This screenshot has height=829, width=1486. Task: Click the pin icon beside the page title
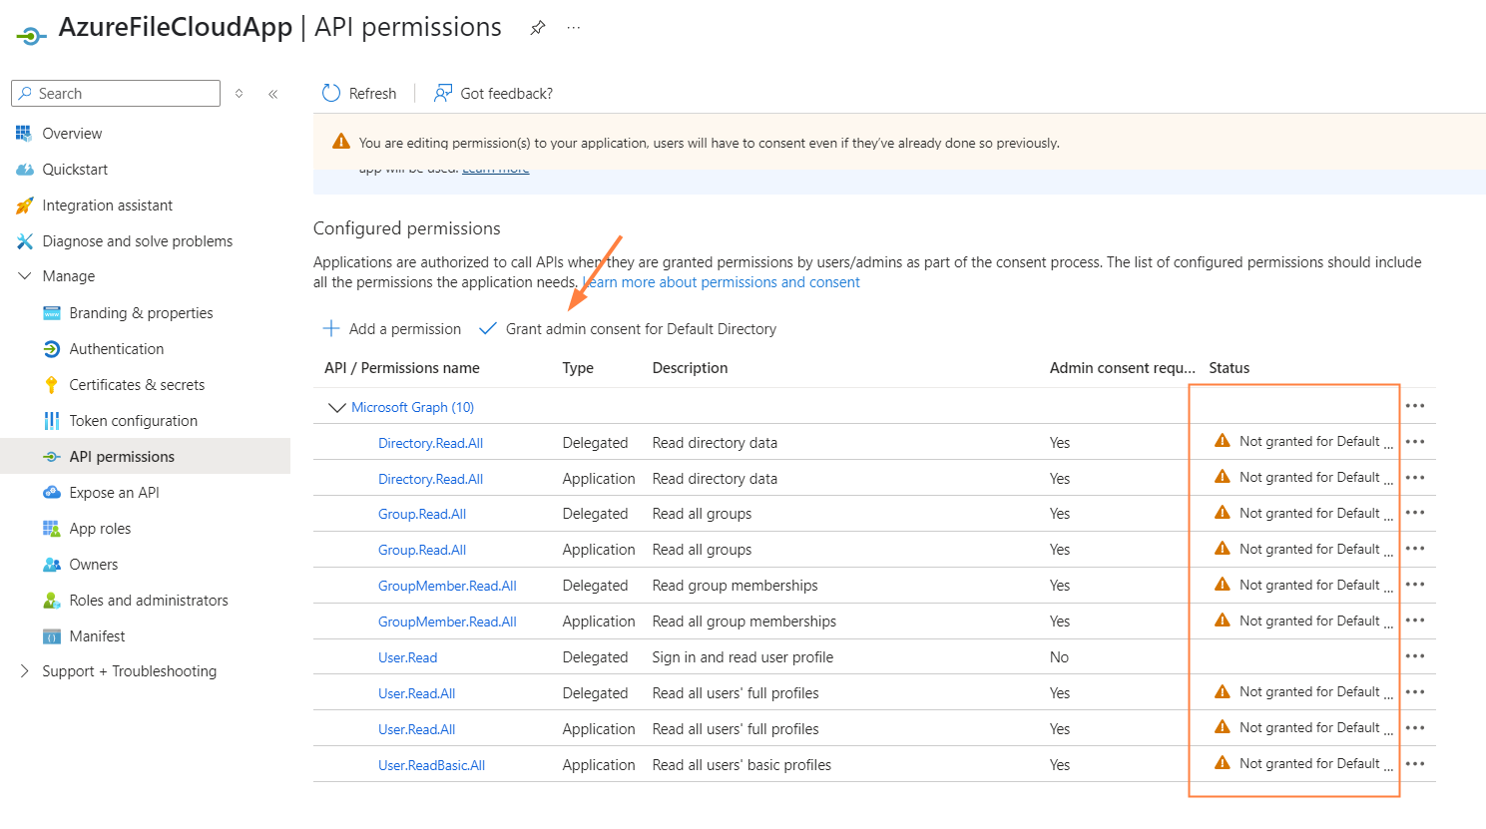(537, 28)
